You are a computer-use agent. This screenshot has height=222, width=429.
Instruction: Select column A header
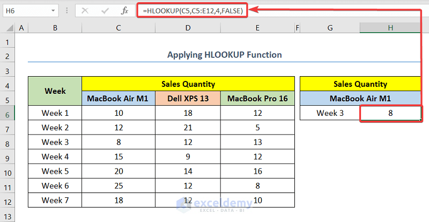point(21,28)
